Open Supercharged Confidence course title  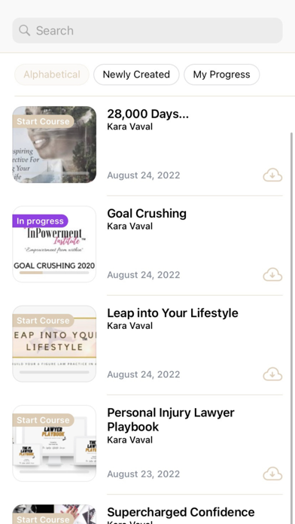click(181, 512)
